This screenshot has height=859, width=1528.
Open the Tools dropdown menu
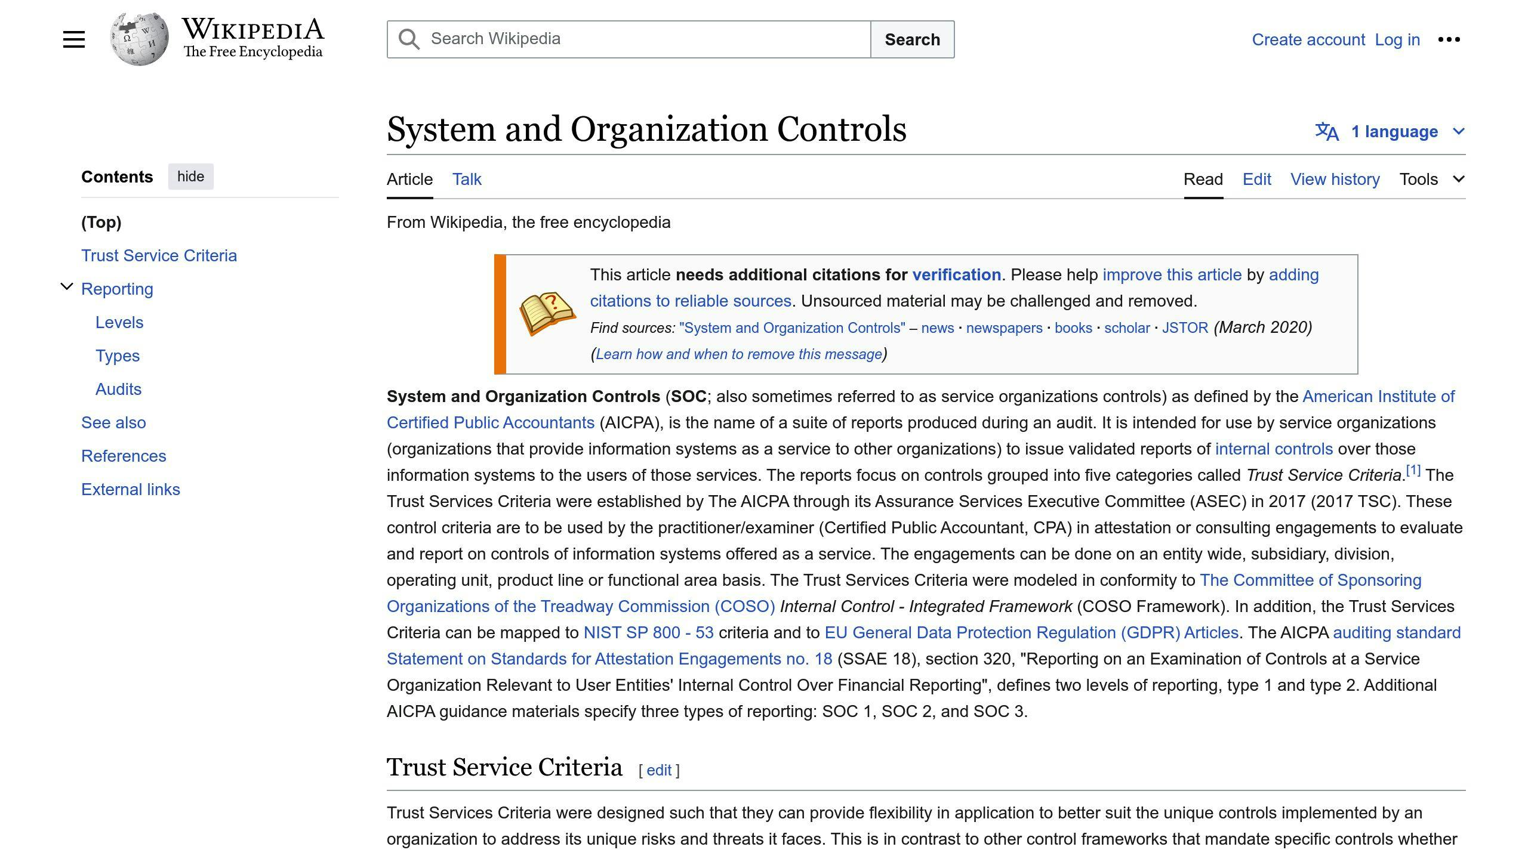coord(1431,179)
